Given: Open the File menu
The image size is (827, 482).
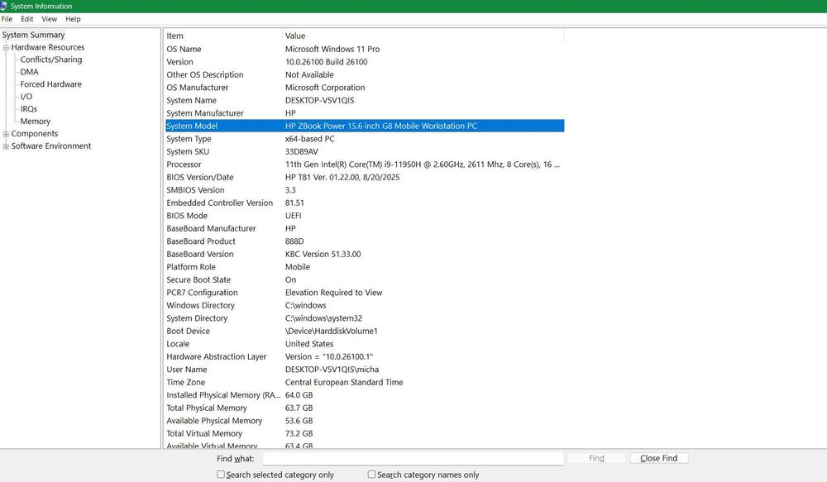Looking at the screenshot, I should pyautogui.click(x=7, y=19).
